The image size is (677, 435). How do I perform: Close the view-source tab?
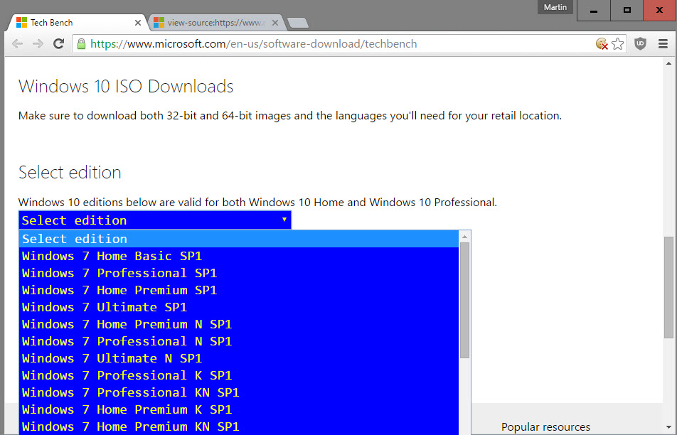click(275, 23)
